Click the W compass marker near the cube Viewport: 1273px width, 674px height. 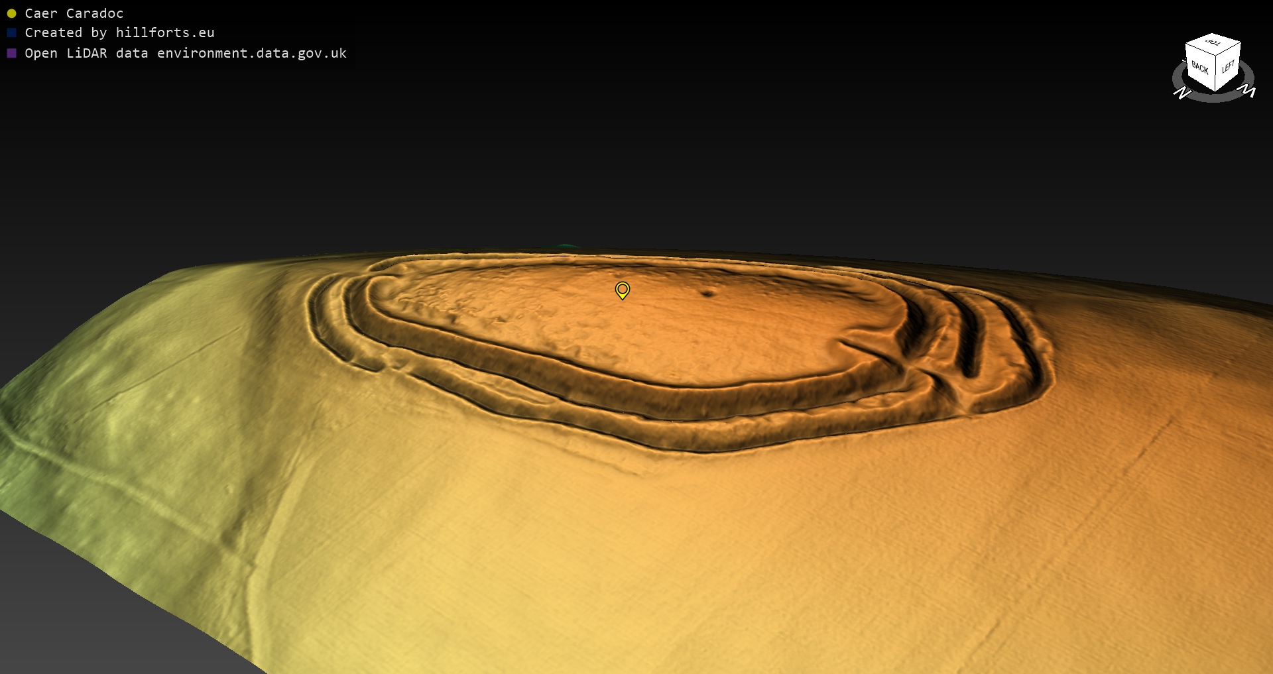click(x=1247, y=90)
